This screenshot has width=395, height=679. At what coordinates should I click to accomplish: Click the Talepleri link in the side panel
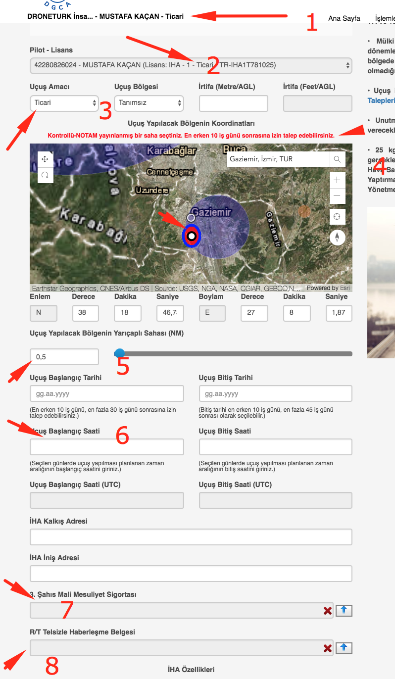point(381,100)
